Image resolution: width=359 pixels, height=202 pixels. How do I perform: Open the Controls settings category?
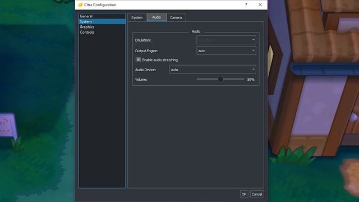pos(102,33)
